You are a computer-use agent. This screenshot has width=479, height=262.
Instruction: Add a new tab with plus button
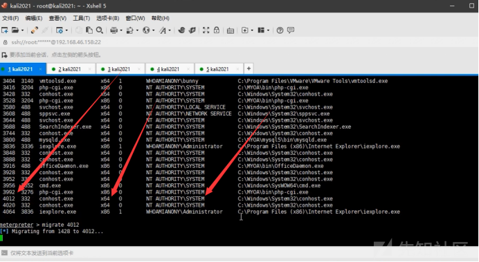tap(248, 68)
